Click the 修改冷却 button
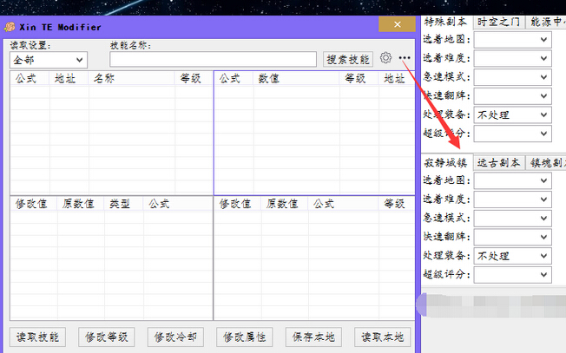The width and height of the screenshot is (566, 353). pyautogui.click(x=175, y=337)
